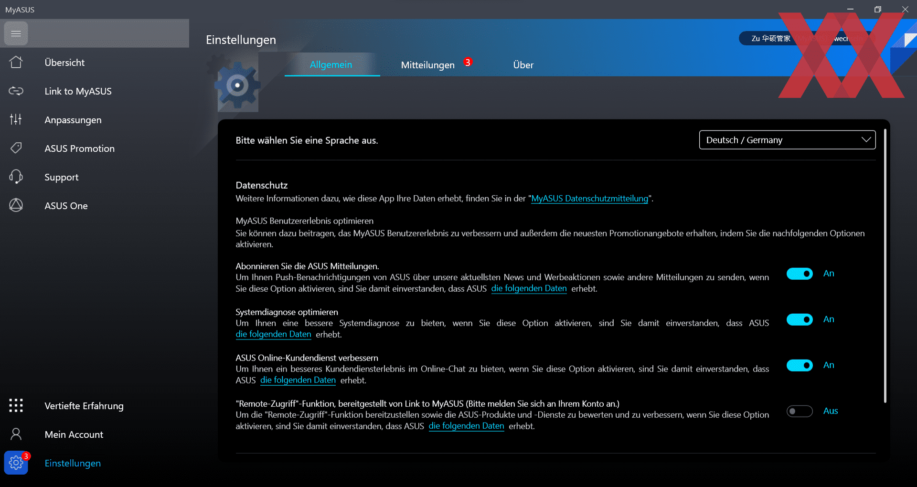Open 'die folgenden Daten' link under Remote-Zugriff
917x487 pixels.
click(x=466, y=426)
